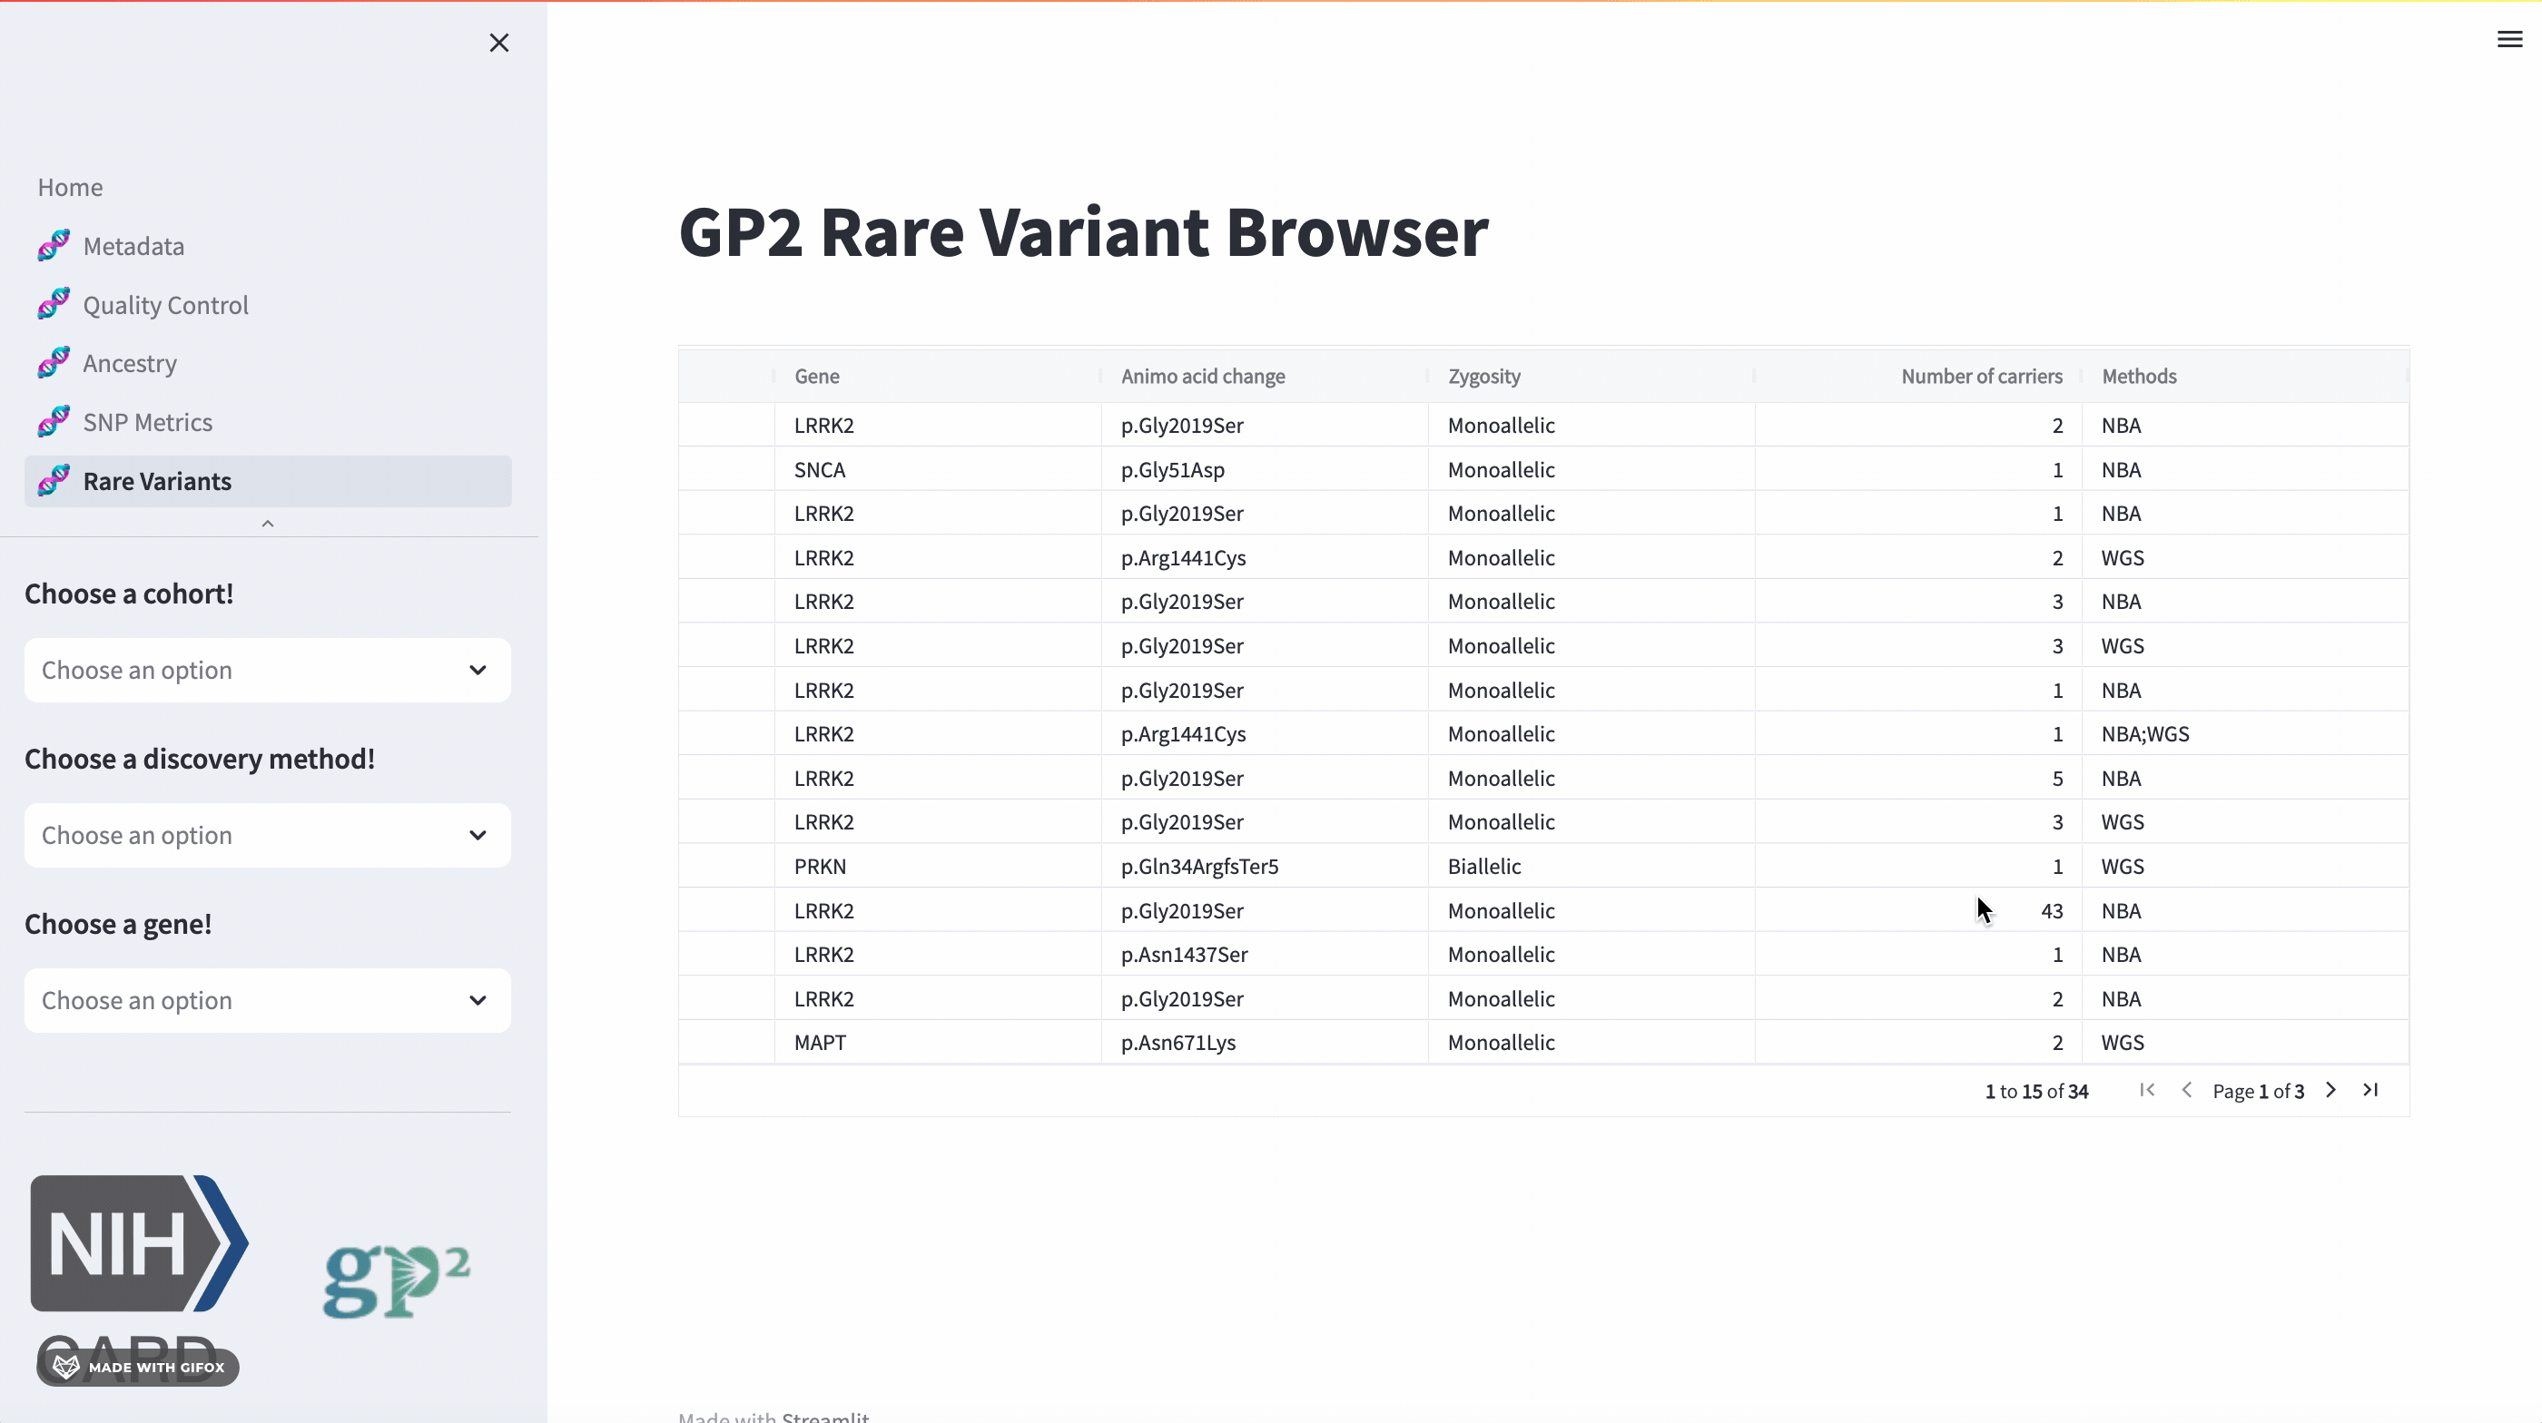Screen dimensions: 2542x1423
Task: Go to the Home page link
Action: 70,187
